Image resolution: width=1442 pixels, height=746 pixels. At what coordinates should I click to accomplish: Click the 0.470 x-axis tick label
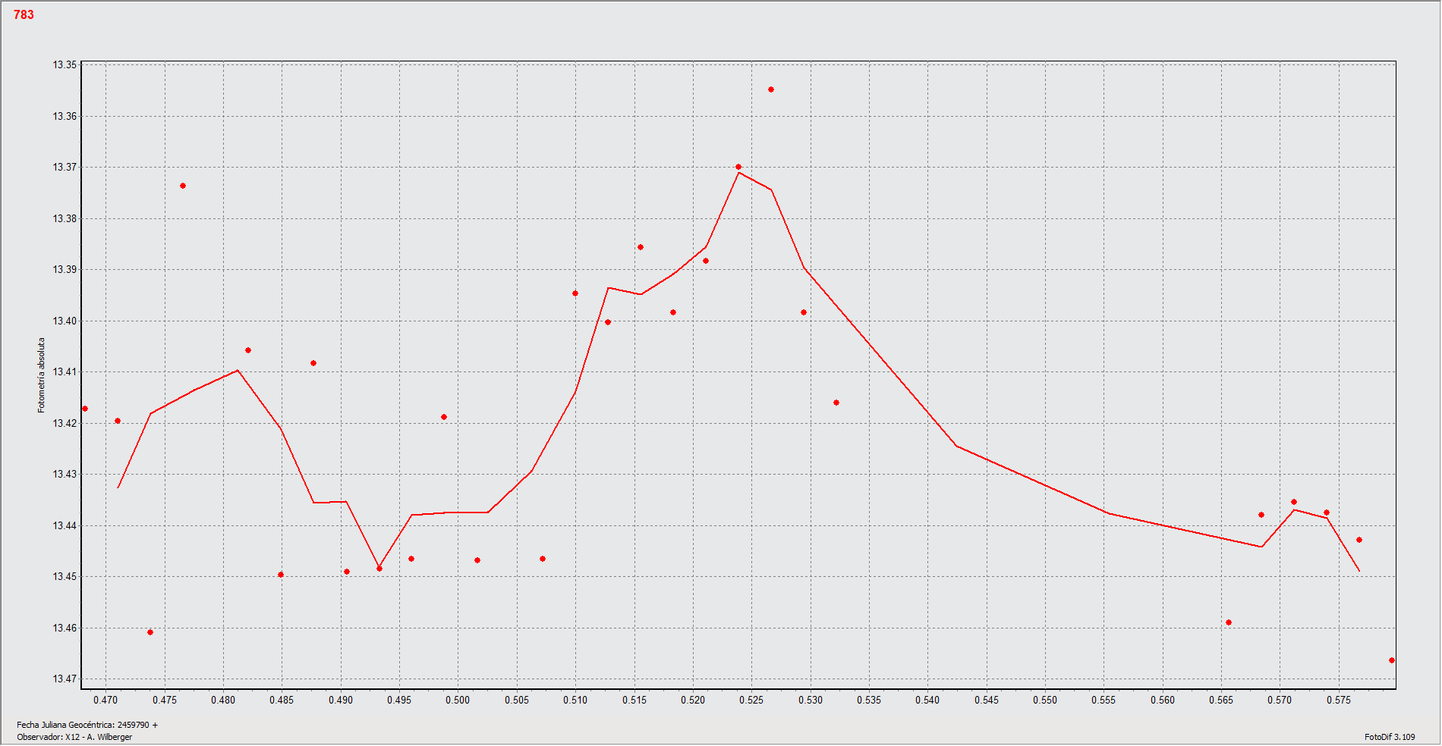point(105,700)
